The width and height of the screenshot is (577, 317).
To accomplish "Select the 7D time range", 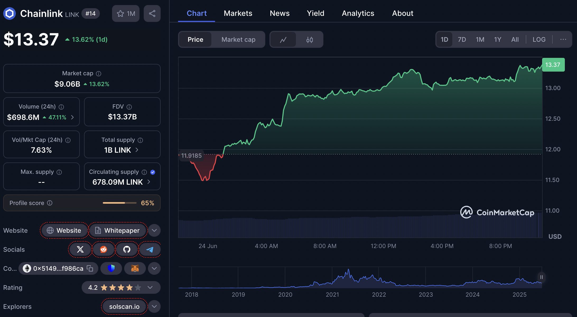I will pyautogui.click(x=462, y=39).
